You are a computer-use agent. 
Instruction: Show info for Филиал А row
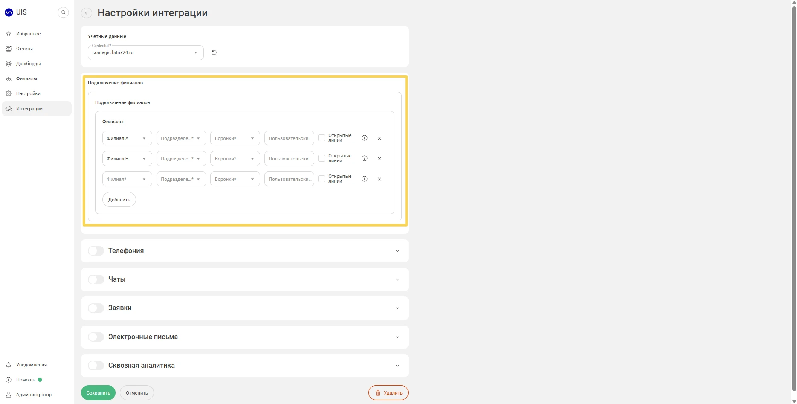point(365,138)
